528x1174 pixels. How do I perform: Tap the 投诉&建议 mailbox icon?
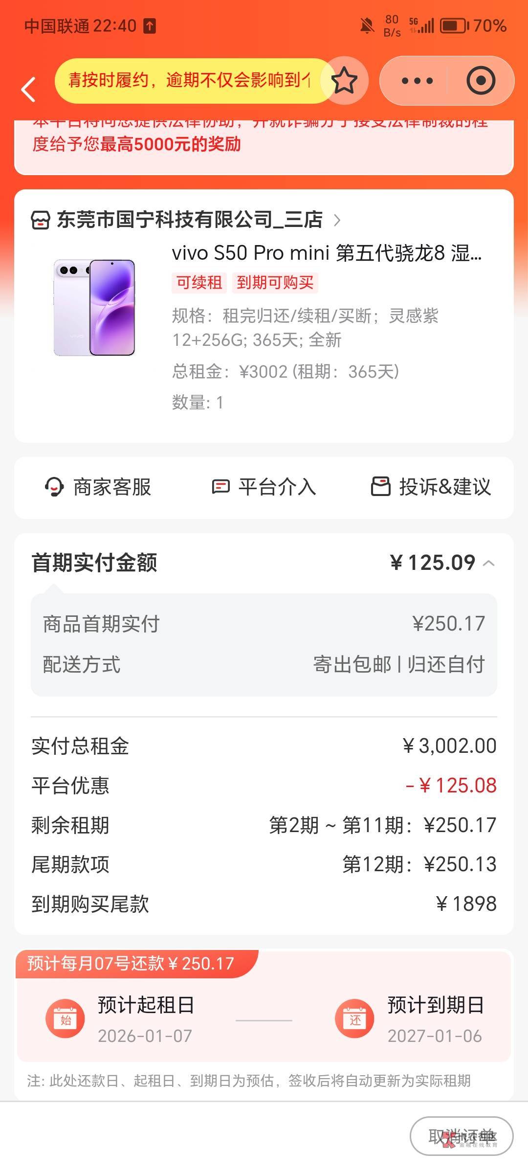[x=381, y=487]
